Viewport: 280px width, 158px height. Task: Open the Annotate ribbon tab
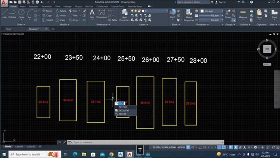pyautogui.click(x=33, y=7)
